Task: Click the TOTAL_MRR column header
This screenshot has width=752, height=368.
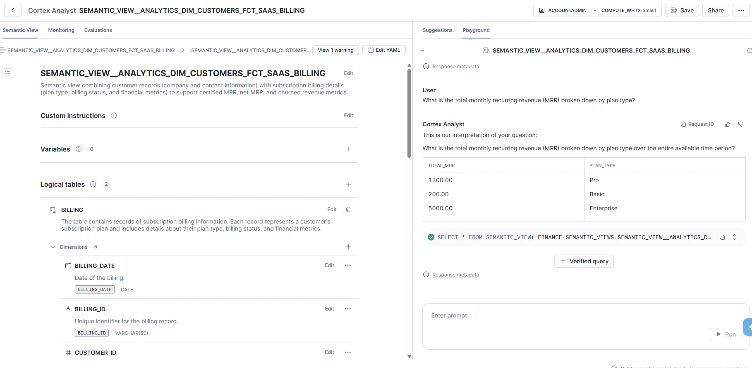Action: [503, 166]
